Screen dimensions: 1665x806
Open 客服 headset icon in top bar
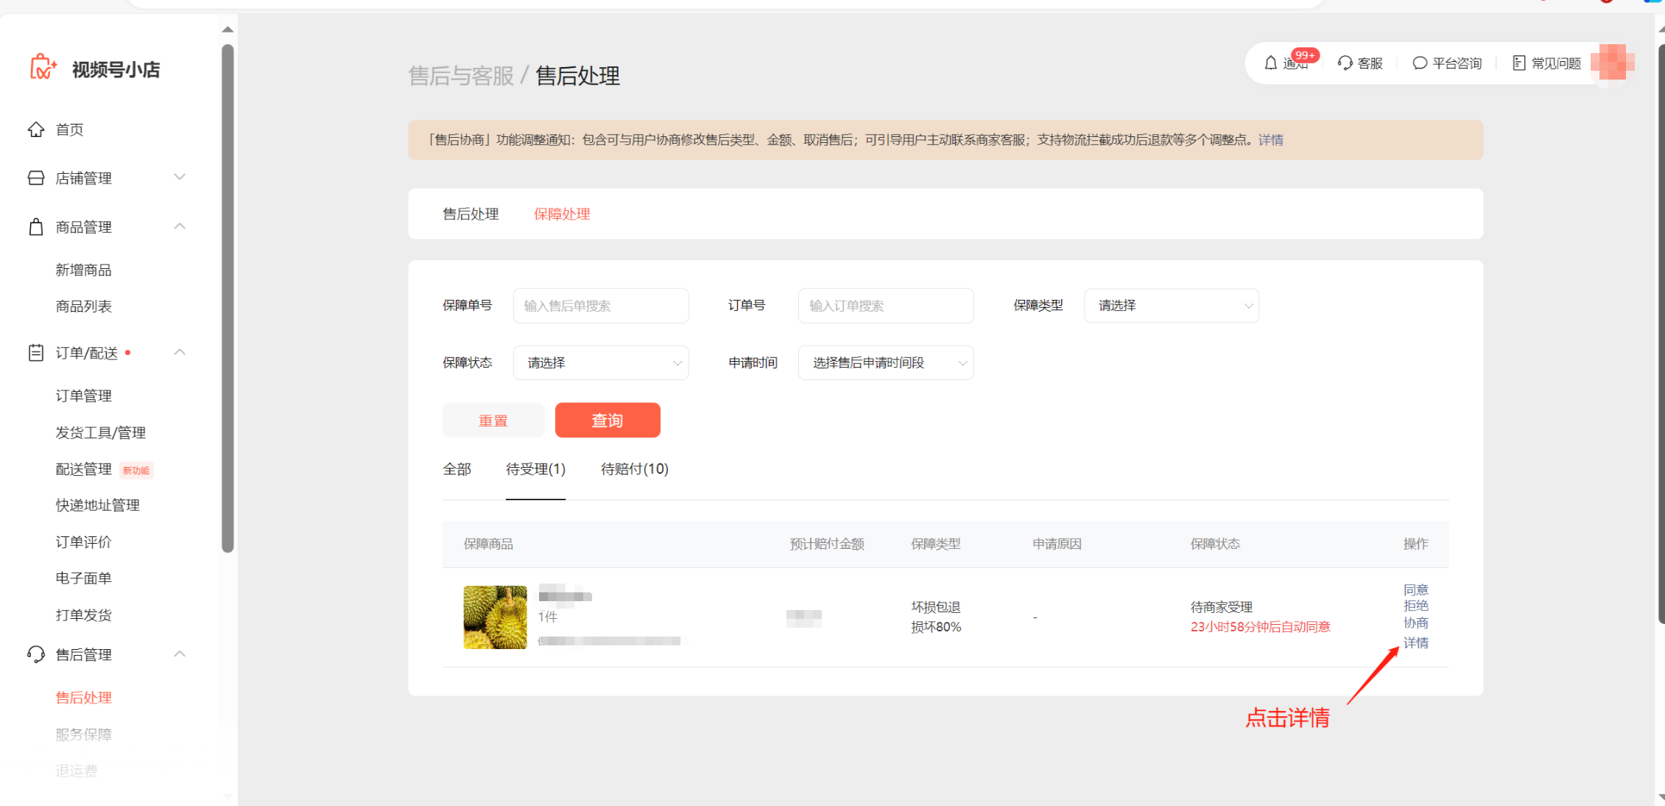(x=1345, y=63)
